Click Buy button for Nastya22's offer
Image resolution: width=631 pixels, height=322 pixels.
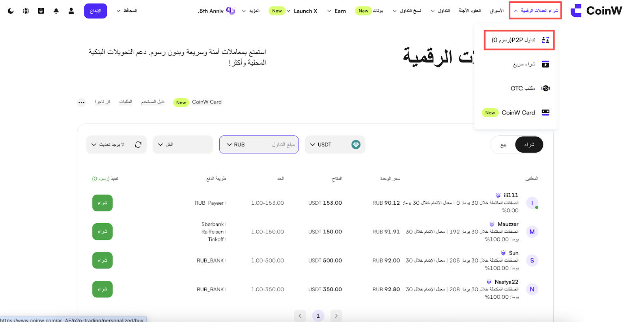pos(103,289)
